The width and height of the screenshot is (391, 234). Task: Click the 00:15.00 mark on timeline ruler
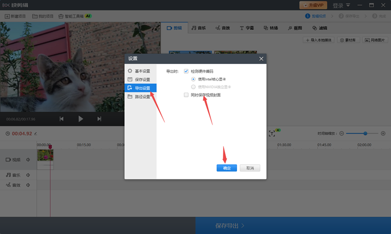click(84, 145)
